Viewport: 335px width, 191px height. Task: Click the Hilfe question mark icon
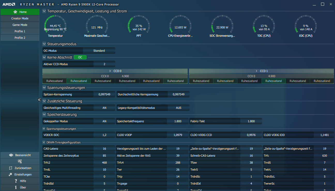[16, 181]
